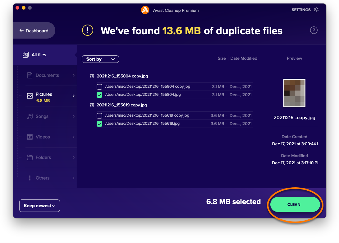Click the pixelated preview thumbnail image
This screenshot has height=243, width=339.
click(x=294, y=93)
